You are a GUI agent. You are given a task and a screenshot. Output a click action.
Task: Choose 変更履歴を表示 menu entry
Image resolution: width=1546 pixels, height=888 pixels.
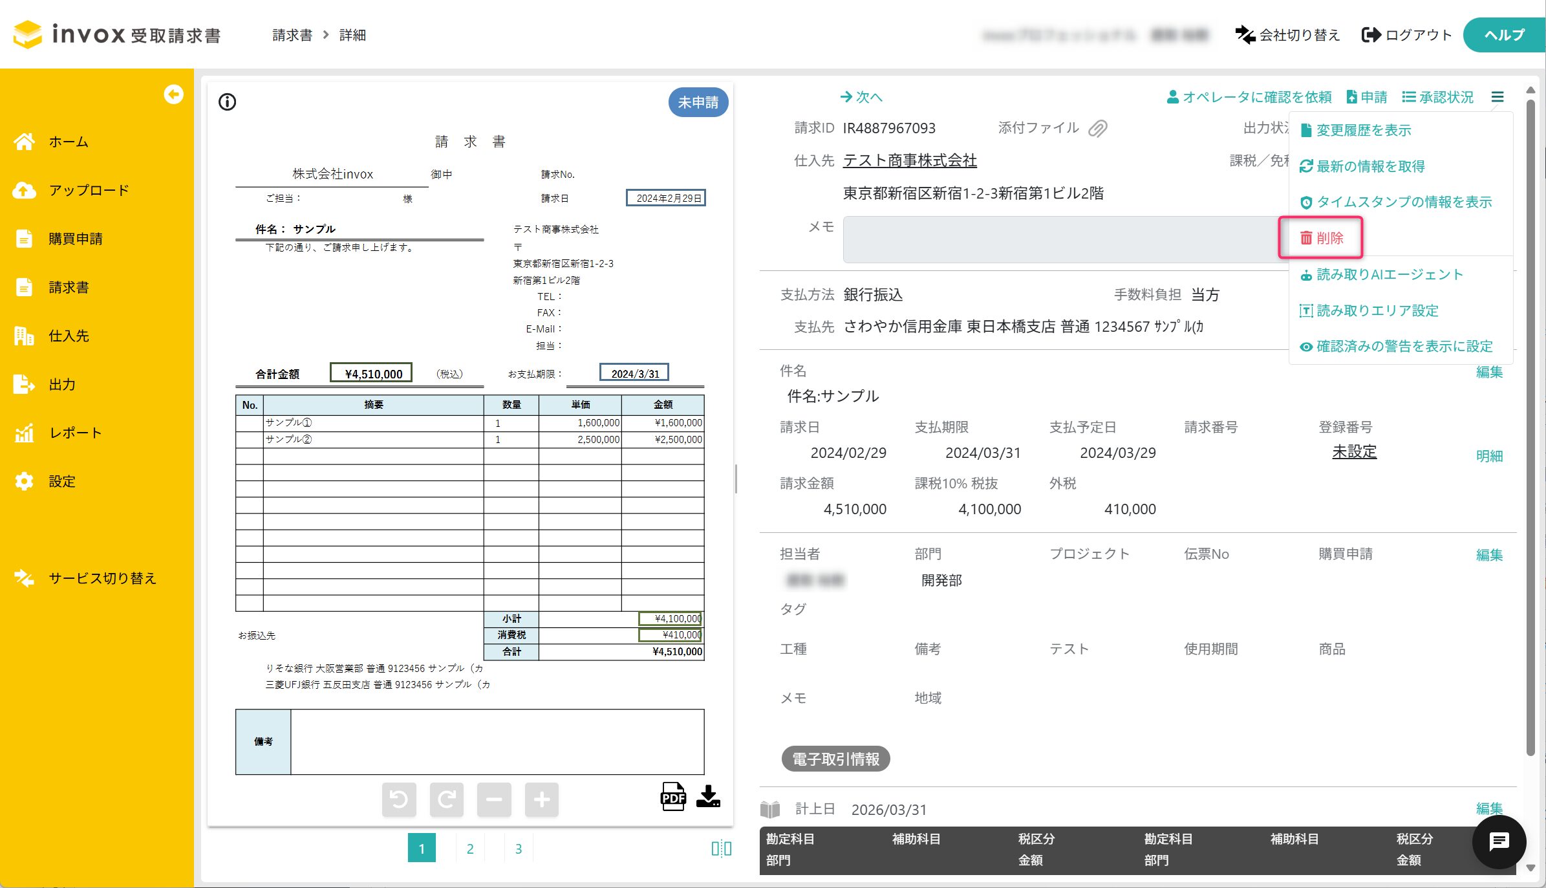1363,131
